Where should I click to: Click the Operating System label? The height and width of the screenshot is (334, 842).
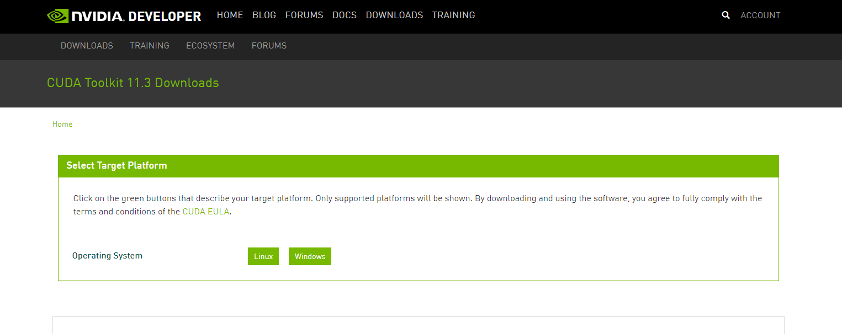tap(107, 256)
